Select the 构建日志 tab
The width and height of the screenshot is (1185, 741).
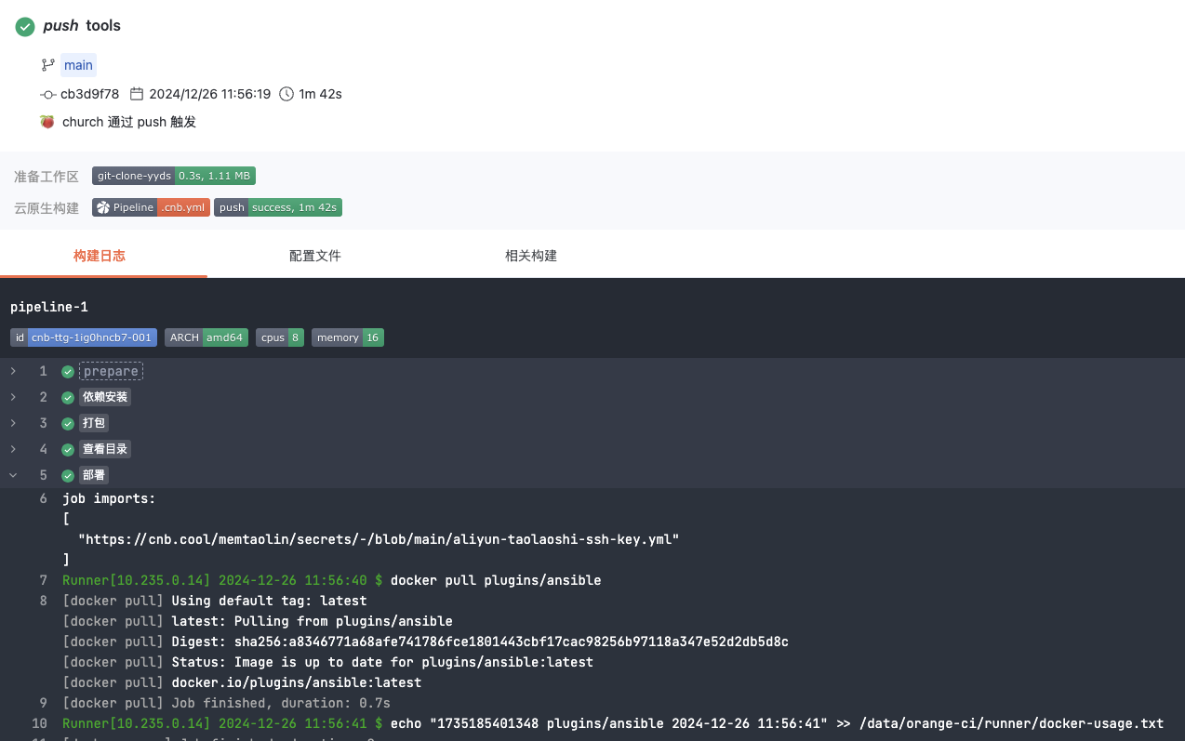point(100,256)
